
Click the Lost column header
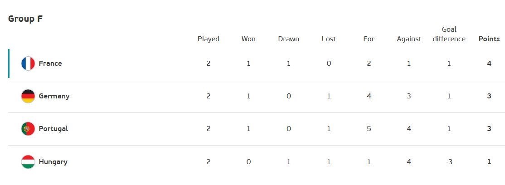click(x=329, y=39)
